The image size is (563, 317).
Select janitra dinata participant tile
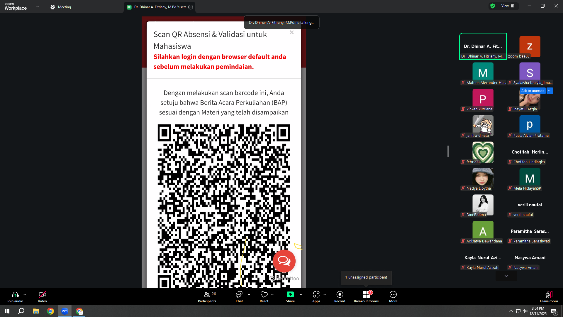coord(483,126)
